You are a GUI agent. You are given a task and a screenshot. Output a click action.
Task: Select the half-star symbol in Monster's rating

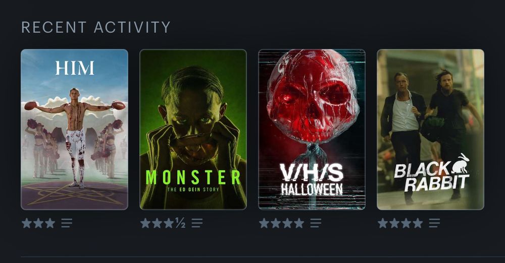180,223
